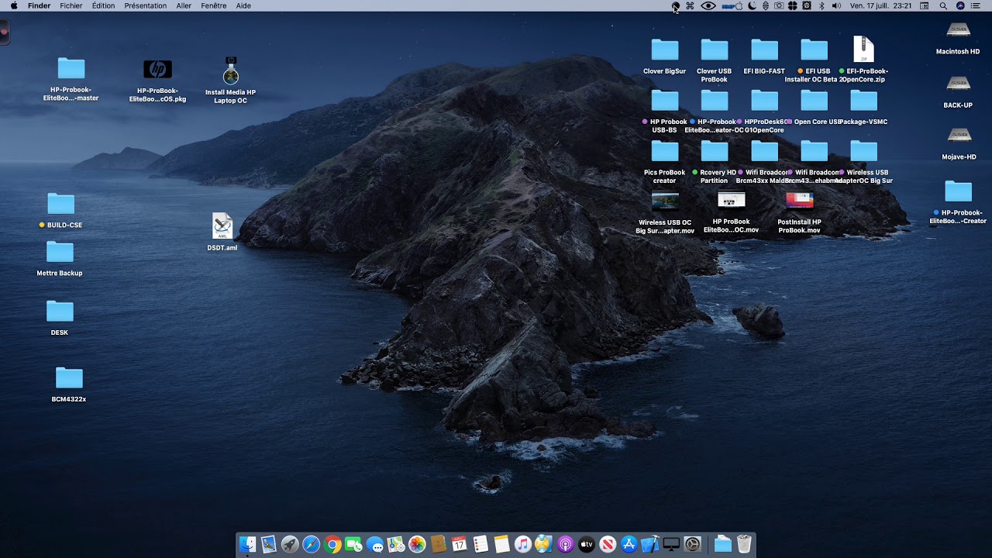Open Apple TV app in Dock
992x558 pixels.
click(587, 544)
